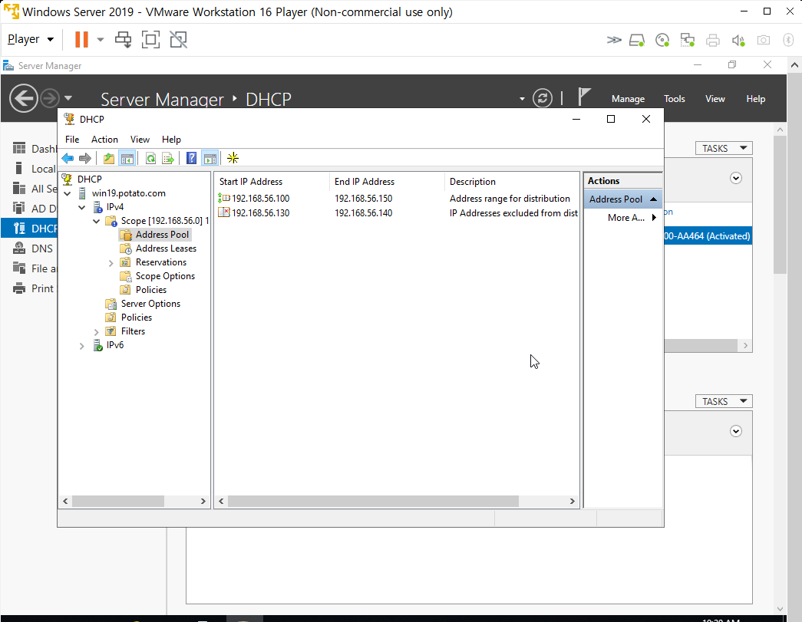Viewport: 802px width, 622px height.
Task: Collapse the win19.potato.com server node
Action: pos(68,194)
